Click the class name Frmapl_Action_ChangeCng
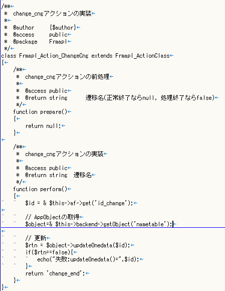Screen dimensions: 225x291 click(54, 56)
